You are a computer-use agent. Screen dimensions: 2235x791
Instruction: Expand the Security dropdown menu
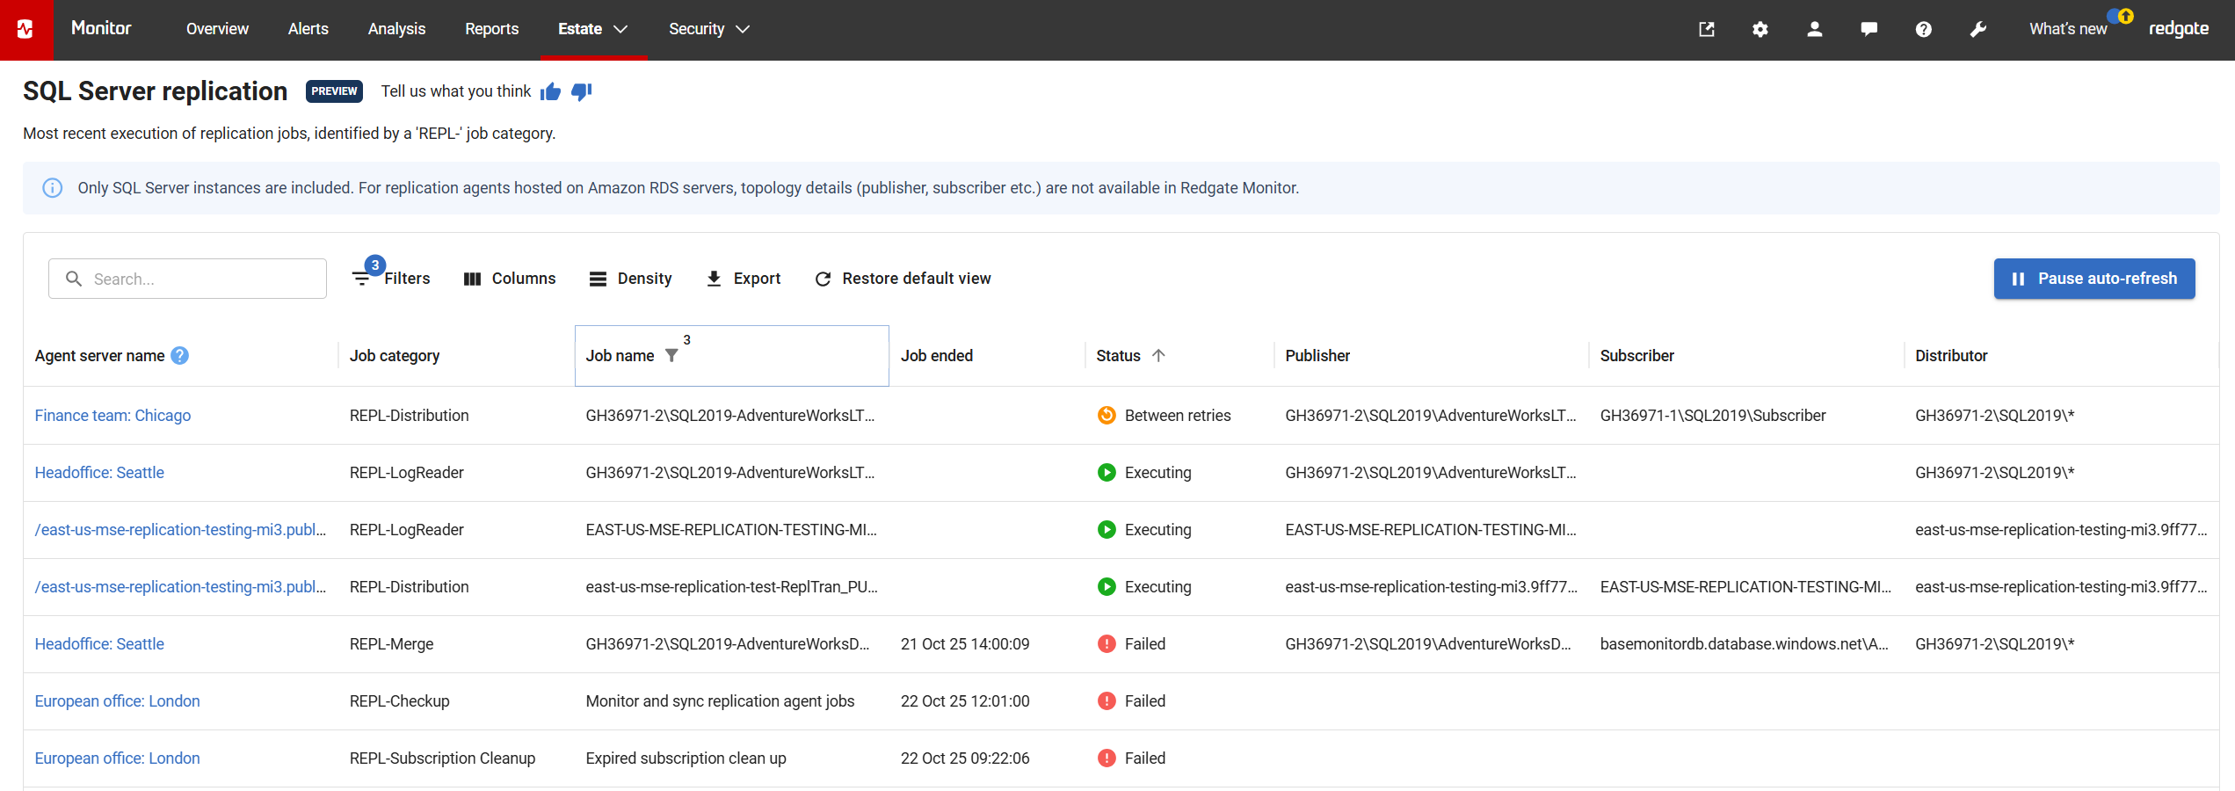(708, 29)
